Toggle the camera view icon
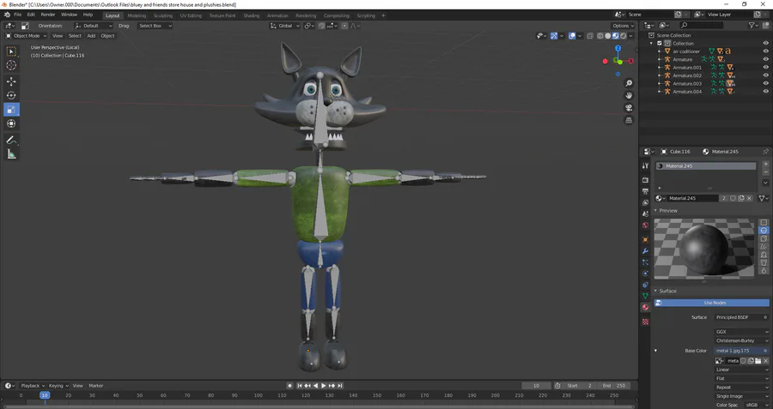The width and height of the screenshot is (773, 409). point(629,108)
